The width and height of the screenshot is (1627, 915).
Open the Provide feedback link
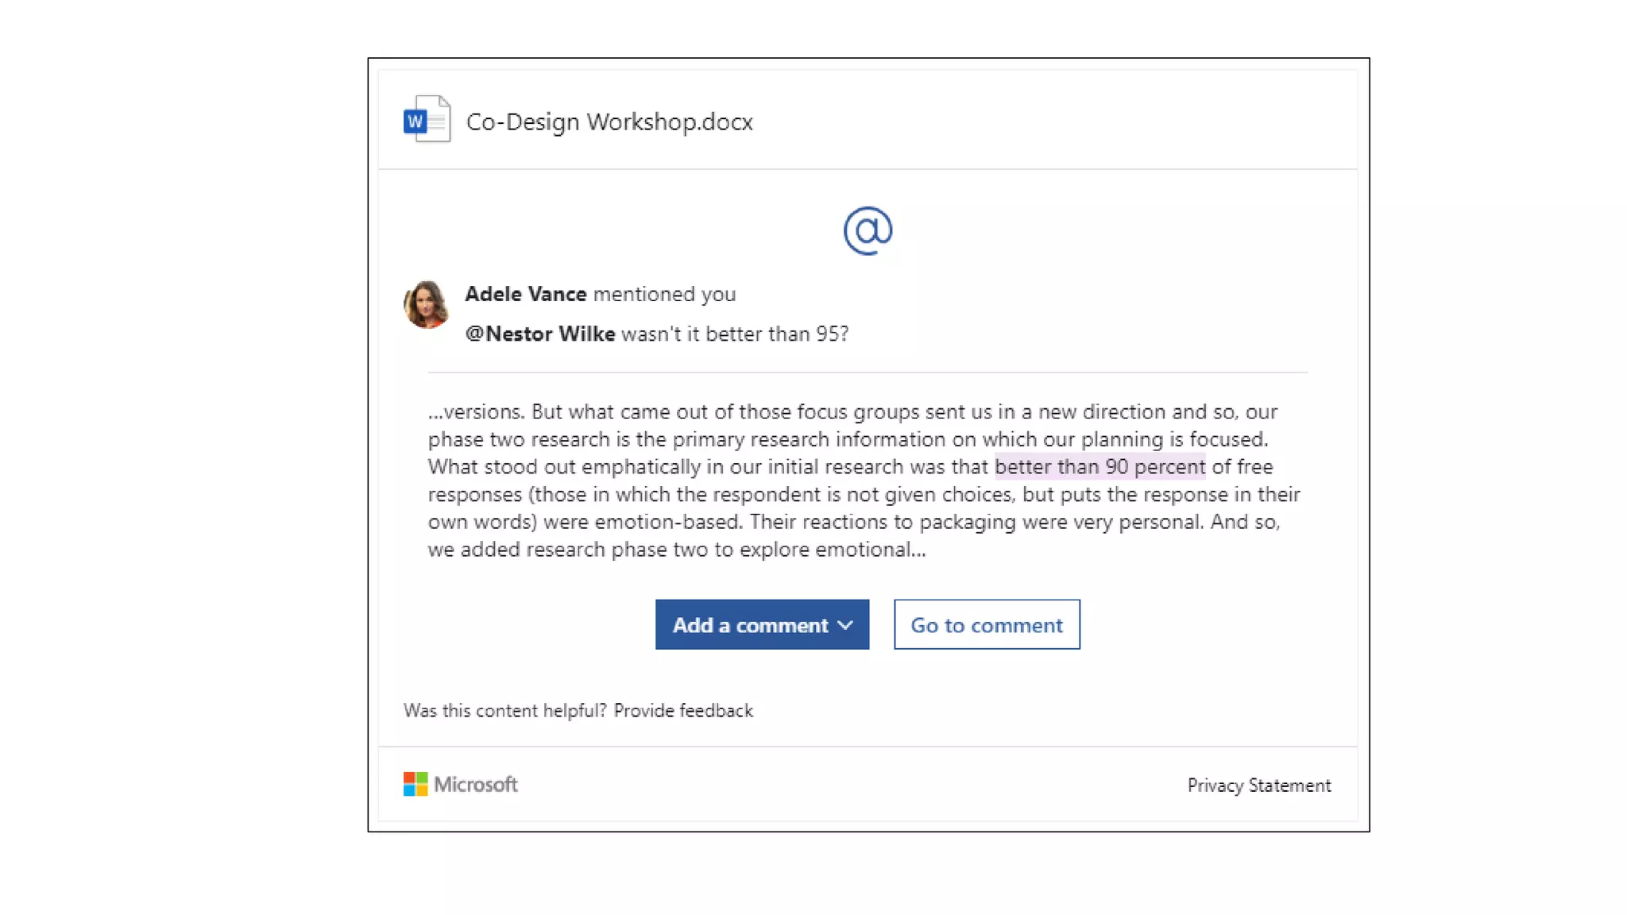pyautogui.click(x=682, y=710)
